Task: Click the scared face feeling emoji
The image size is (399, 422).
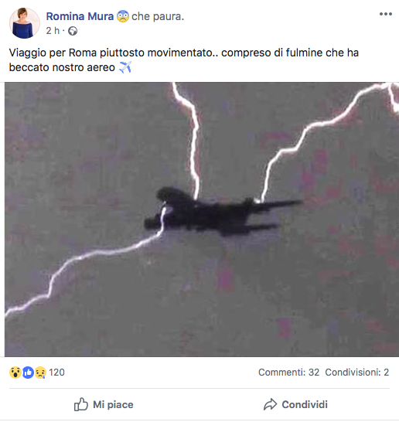Action: pos(123,16)
